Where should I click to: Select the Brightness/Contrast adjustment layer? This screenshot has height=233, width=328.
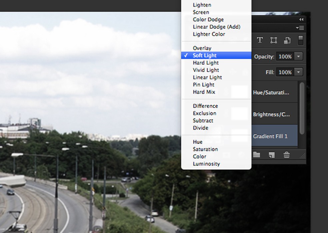tap(274, 114)
